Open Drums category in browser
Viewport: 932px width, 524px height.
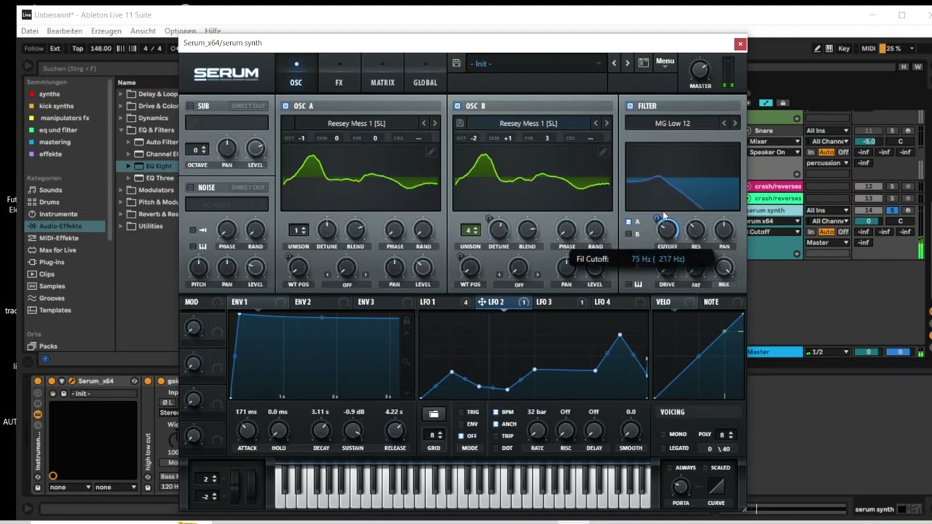(49, 202)
